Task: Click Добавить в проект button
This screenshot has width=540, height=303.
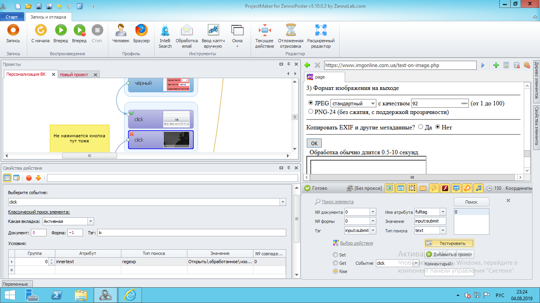Action: 449,254
